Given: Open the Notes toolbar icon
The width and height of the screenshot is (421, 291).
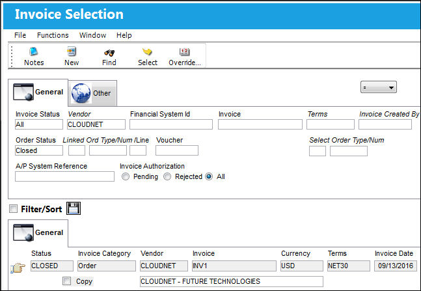Looking at the screenshot, I should 34,51.
